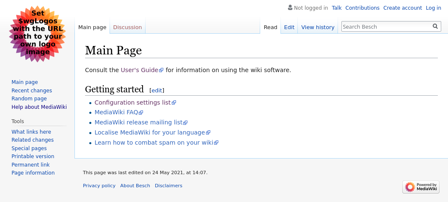The height and width of the screenshot is (202, 448).
Task: Select the Edit tab
Action: pyautogui.click(x=289, y=27)
